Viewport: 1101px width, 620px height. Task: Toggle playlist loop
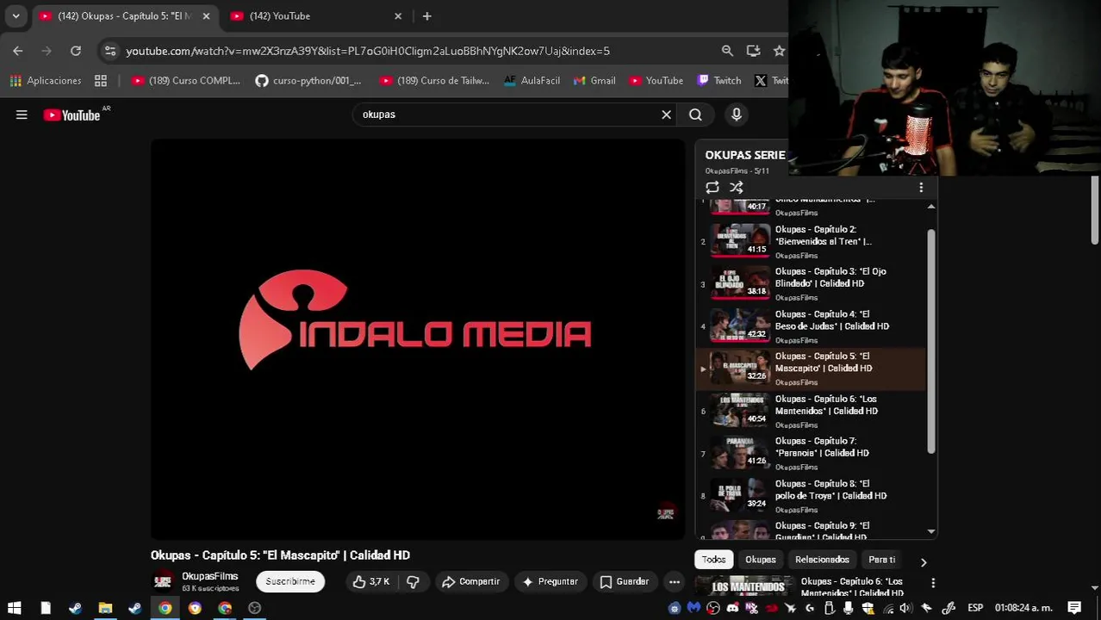point(712,187)
